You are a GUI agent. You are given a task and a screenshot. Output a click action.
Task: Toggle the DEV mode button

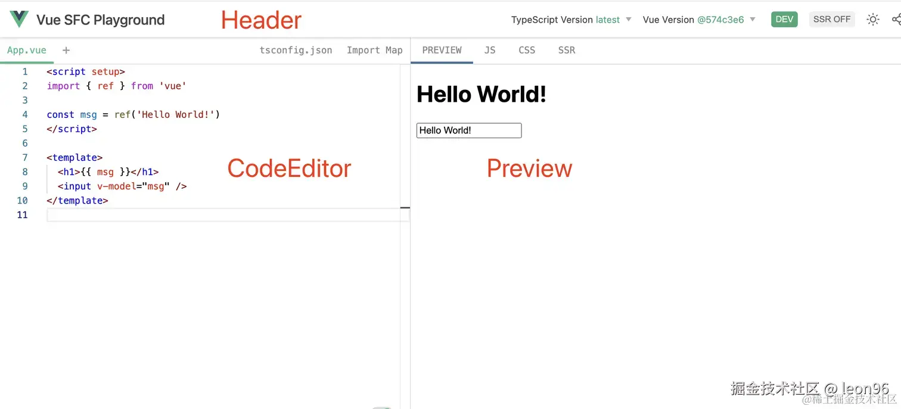point(784,20)
